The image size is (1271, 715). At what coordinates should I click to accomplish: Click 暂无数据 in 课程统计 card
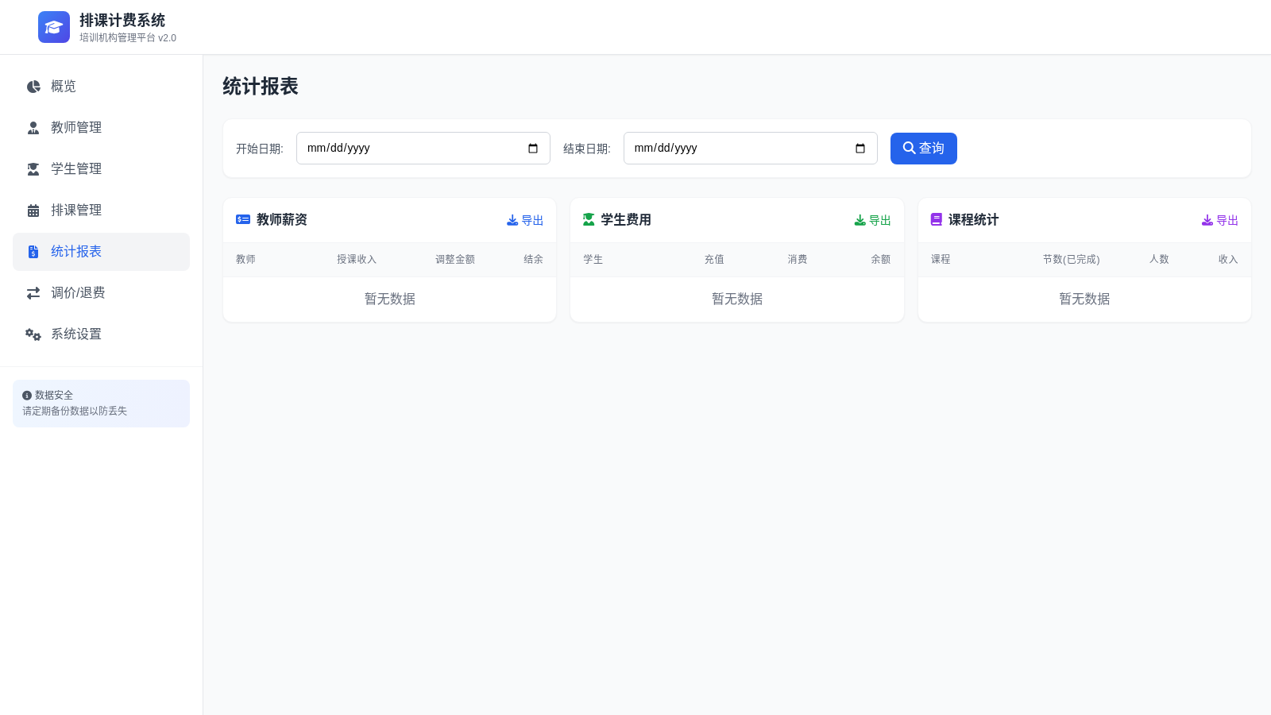pyautogui.click(x=1084, y=300)
